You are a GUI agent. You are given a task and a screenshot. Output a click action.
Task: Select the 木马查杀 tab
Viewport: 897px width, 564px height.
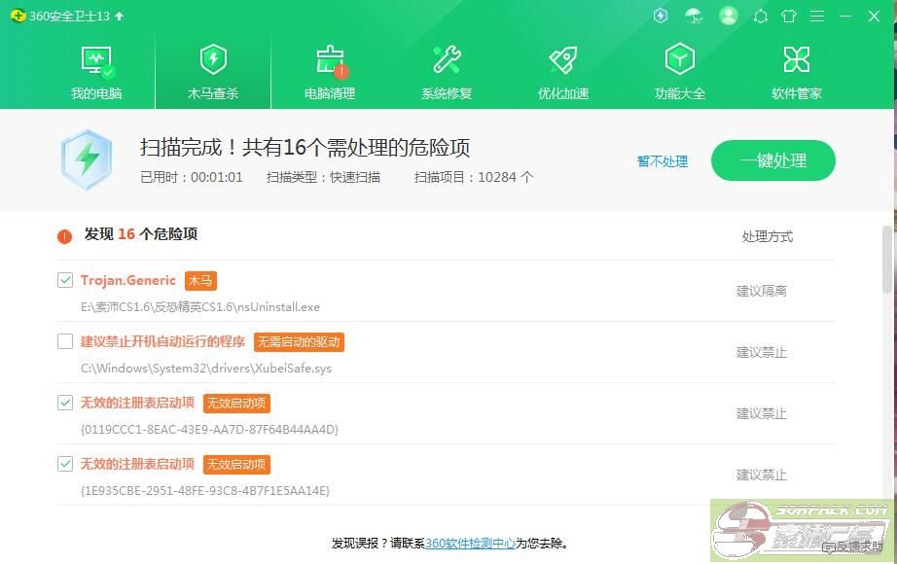tap(213, 73)
